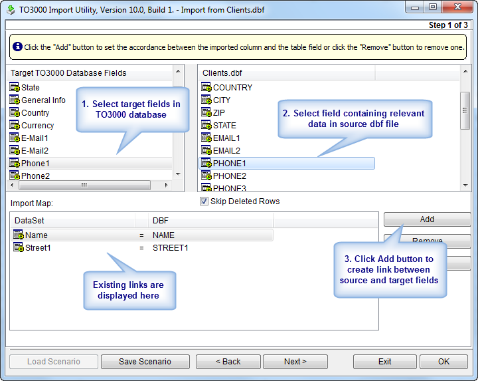Click the STATE column icon in Clients.dbf
Viewport: 478px width, 381px height.
[x=206, y=125]
